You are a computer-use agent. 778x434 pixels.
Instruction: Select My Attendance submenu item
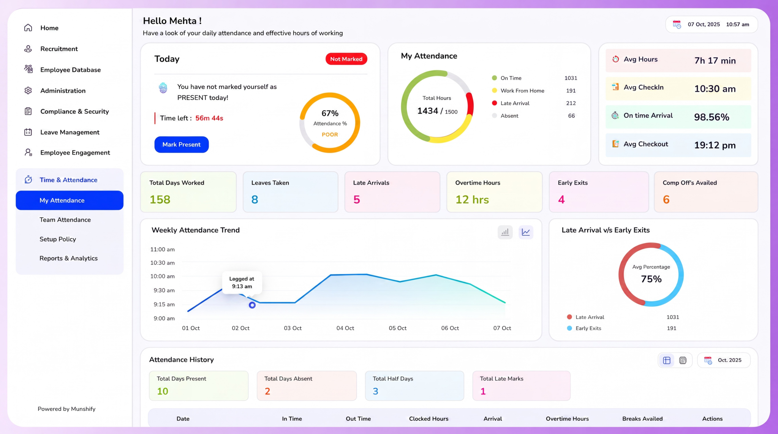[x=70, y=200]
